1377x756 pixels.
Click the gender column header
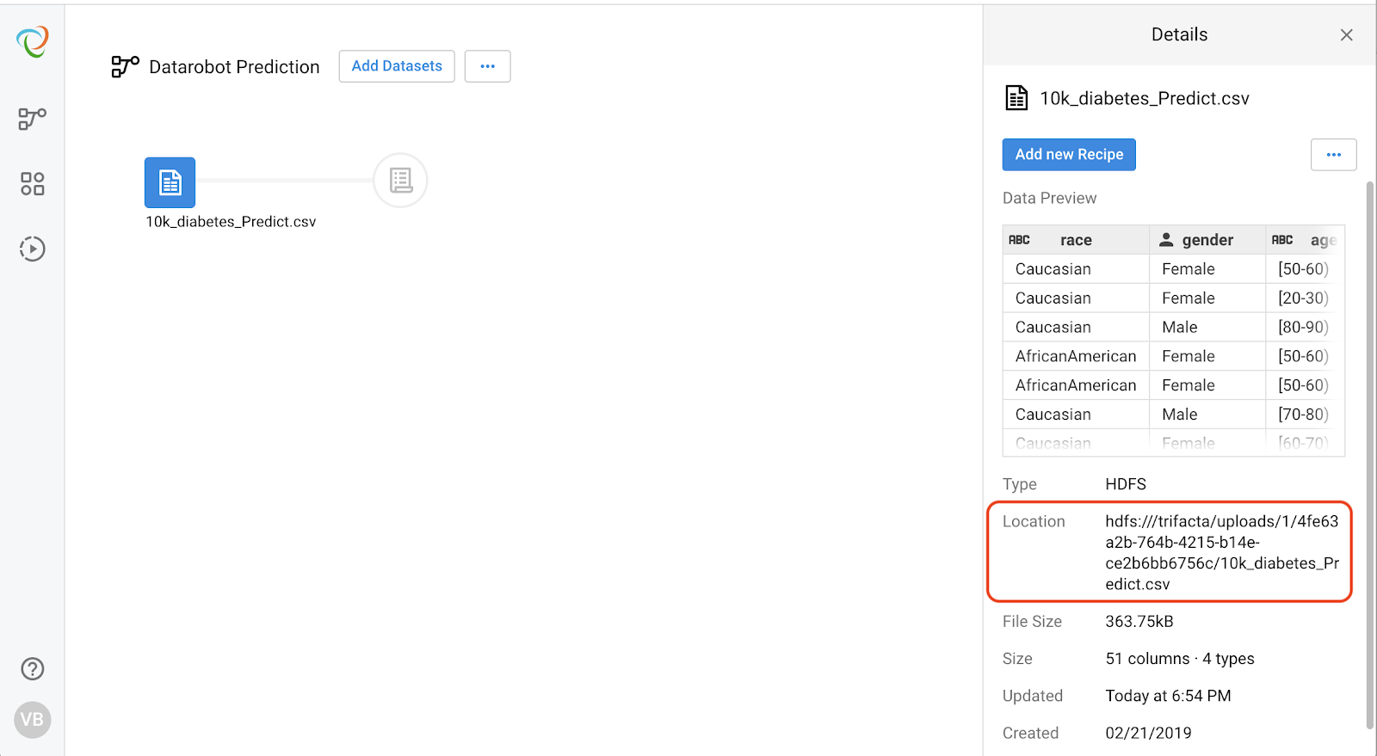coord(1207,240)
